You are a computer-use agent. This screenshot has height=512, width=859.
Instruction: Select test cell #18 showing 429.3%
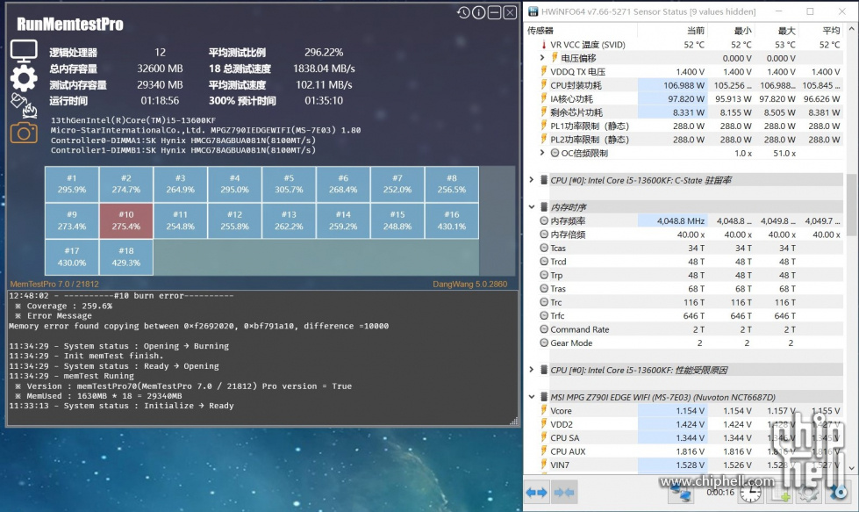(126, 256)
